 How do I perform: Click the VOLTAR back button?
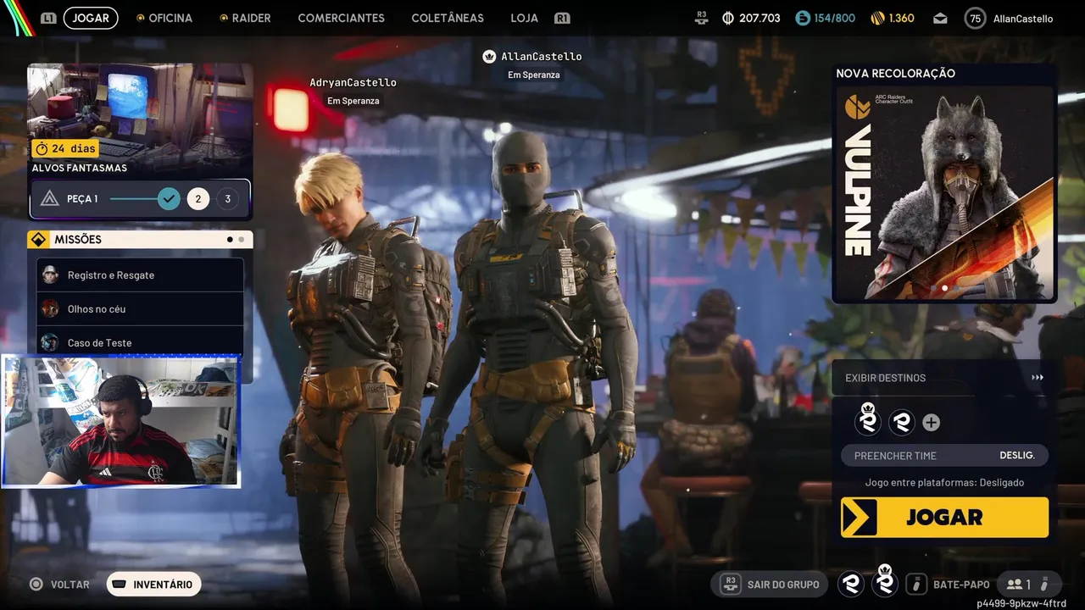point(59,585)
